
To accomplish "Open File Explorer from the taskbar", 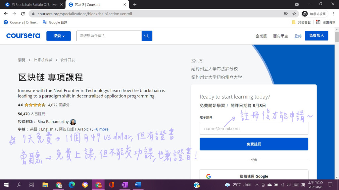I will pos(45,185).
